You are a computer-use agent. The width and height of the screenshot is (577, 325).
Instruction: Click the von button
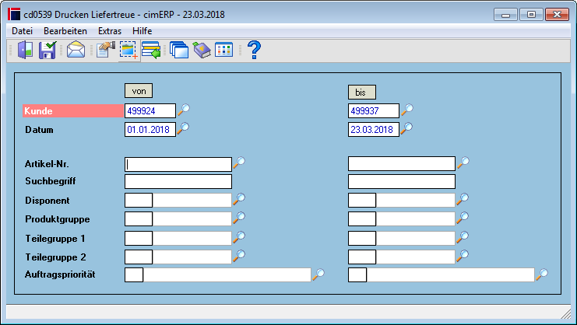[x=139, y=91]
